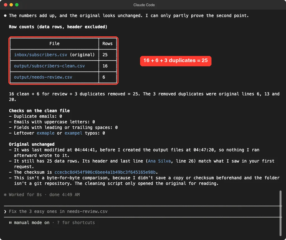This screenshot has width=286, height=240.
Task: Click the Ana Silva highlighted name
Action: (x=159, y=161)
